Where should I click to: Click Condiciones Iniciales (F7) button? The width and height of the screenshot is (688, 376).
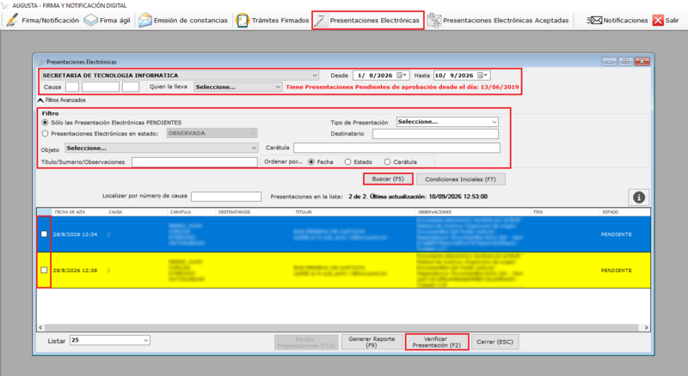[x=460, y=179]
